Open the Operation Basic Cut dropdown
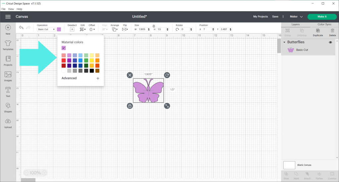Image resolution: width=339 pixels, height=182 pixels. tap(46, 29)
